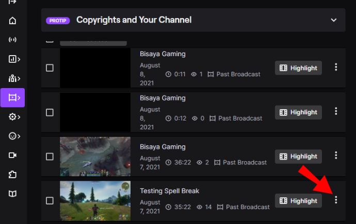Image resolution: width=356 pixels, height=224 pixels.
Task: Open more options for the 0:12 Bisaya Gaming video
Action: [x=336, y=111]
